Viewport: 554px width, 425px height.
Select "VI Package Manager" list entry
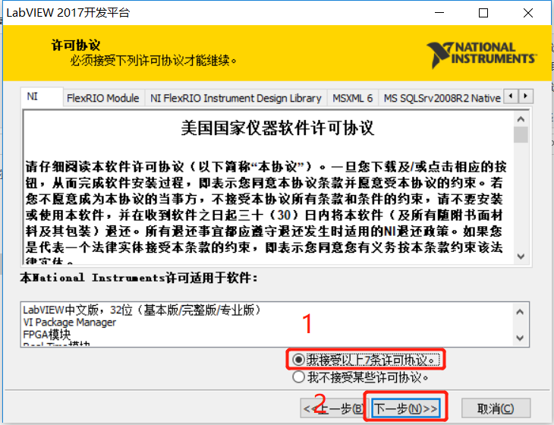coord(70,323)
